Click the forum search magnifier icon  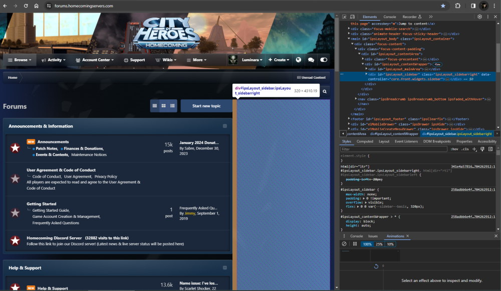point(325,92)
